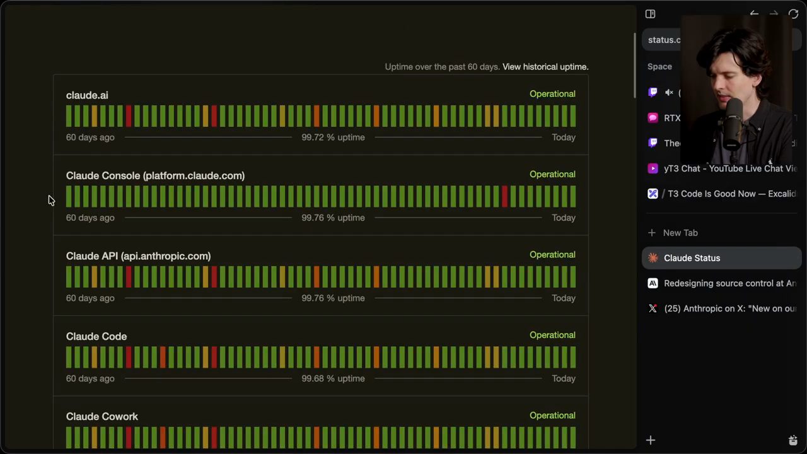Click the X favicon on the Anthropic tab

point(653,308)
